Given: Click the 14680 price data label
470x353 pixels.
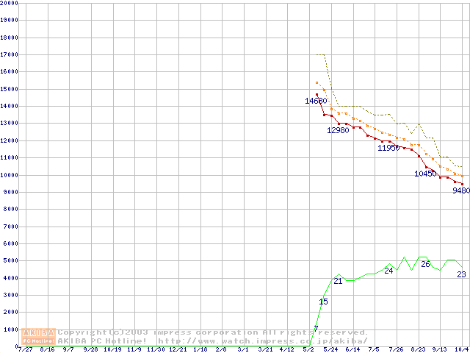Looking at the screenshot, I should pos(317,101).
